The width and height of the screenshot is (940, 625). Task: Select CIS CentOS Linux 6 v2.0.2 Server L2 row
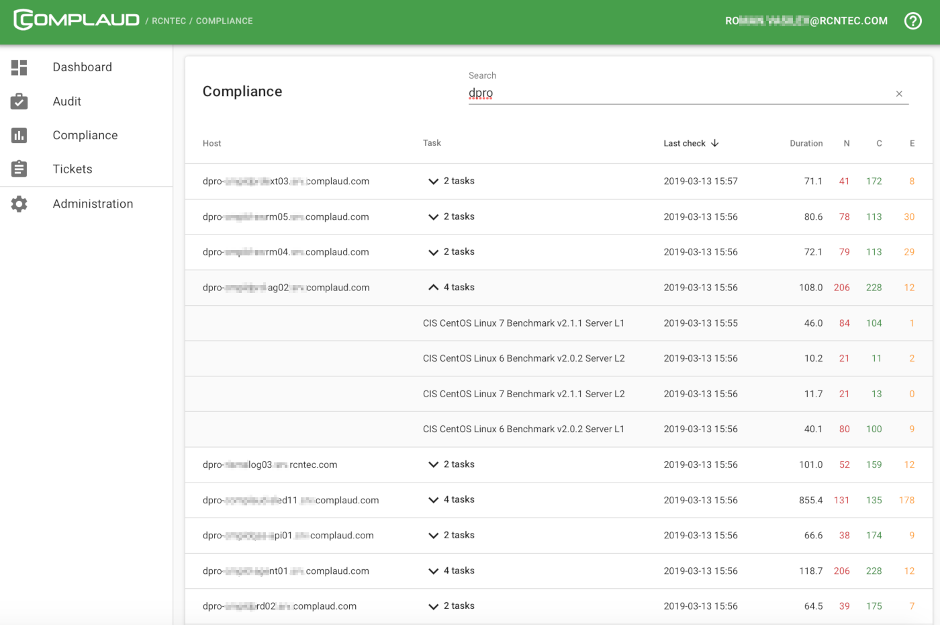point(523,359)
